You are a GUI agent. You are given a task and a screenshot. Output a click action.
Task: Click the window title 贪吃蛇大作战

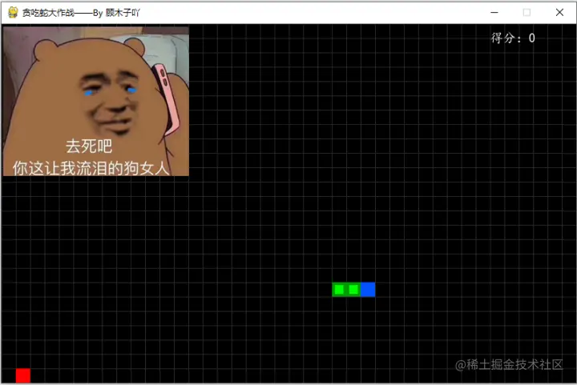(48, 13)
